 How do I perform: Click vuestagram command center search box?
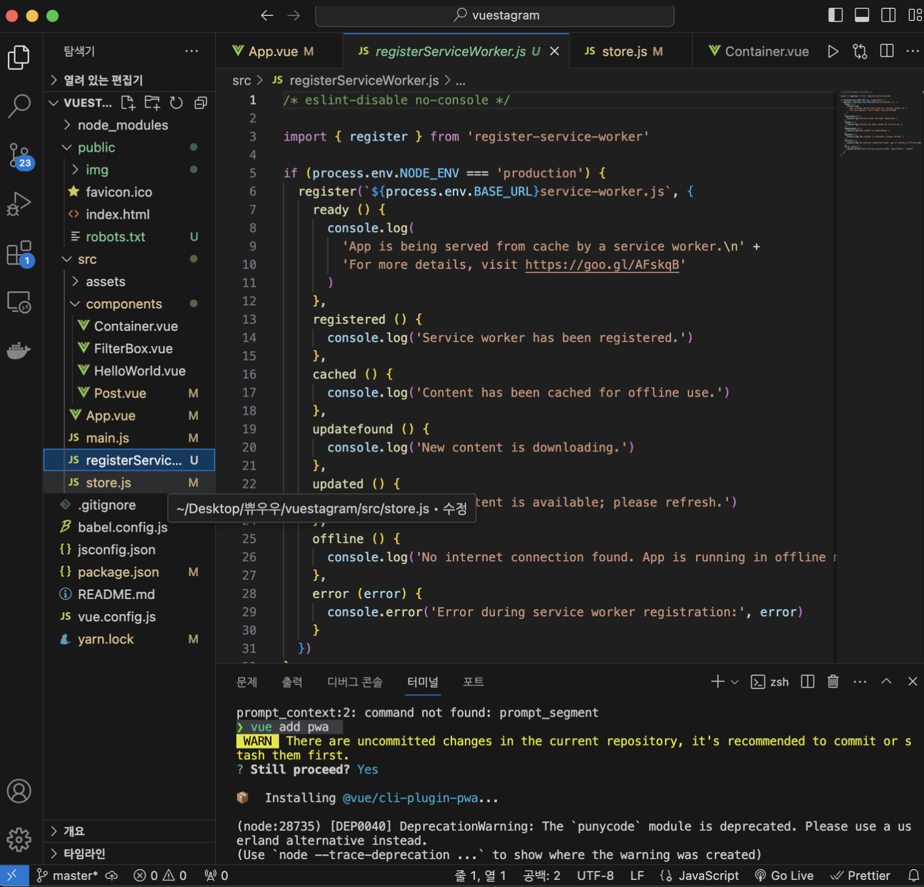[x=495, y=15]
